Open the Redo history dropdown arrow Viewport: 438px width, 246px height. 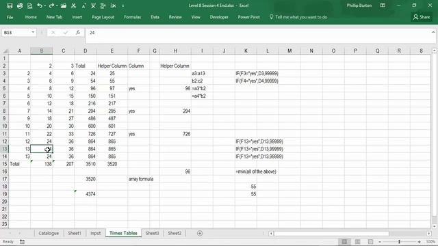(57, 6)
